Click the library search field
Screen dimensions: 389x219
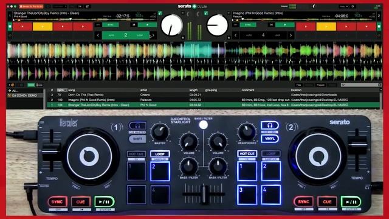click(361, 85)
